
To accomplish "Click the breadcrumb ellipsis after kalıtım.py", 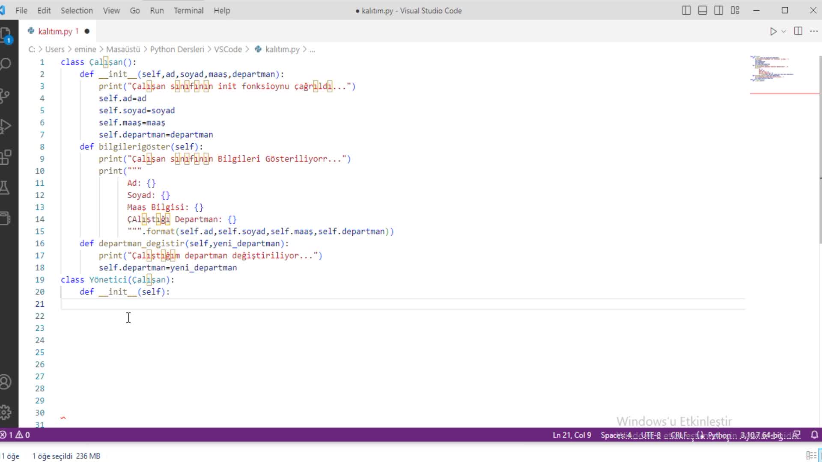I will click(313, 50).
